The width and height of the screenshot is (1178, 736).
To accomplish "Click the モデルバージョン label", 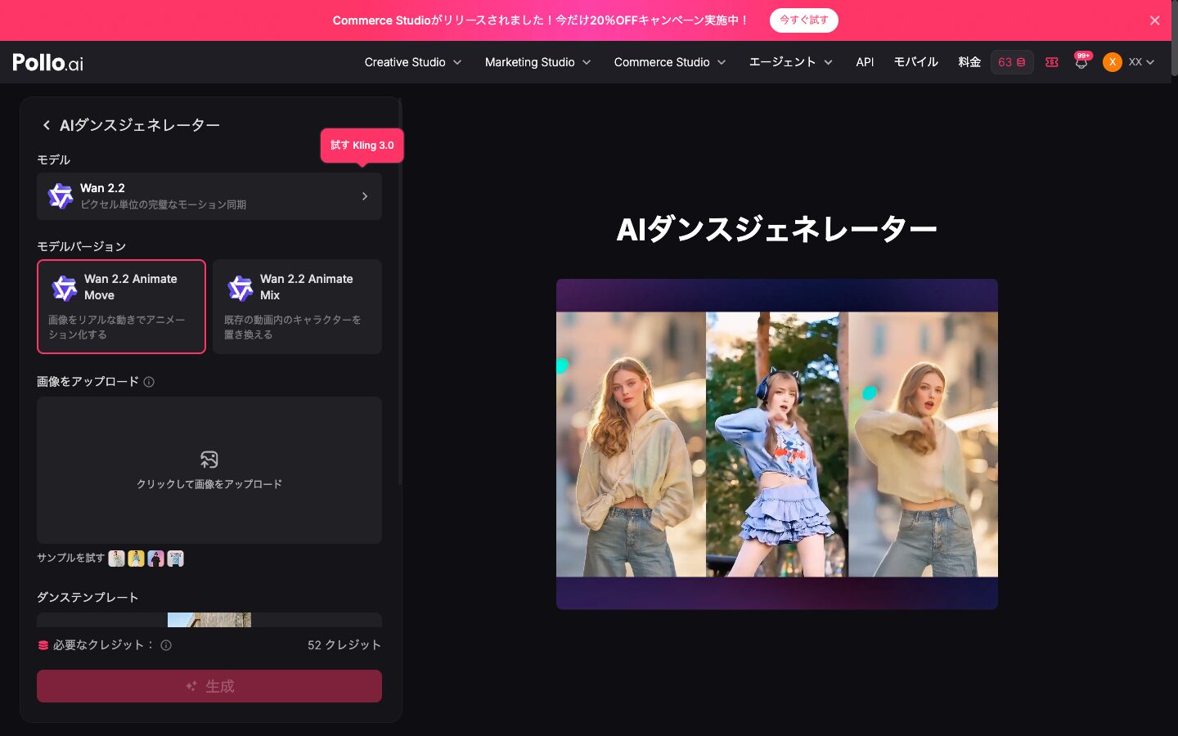I will (x=81, y=246).
